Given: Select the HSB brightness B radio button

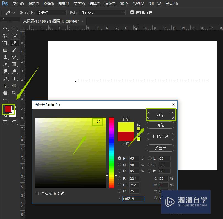Looking at the screenshot, I should tap(119, 171).
